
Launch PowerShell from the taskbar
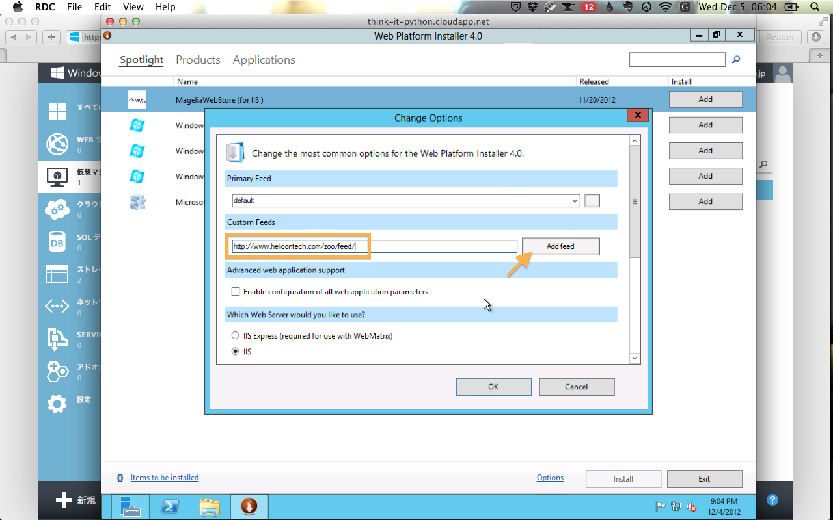171,506
